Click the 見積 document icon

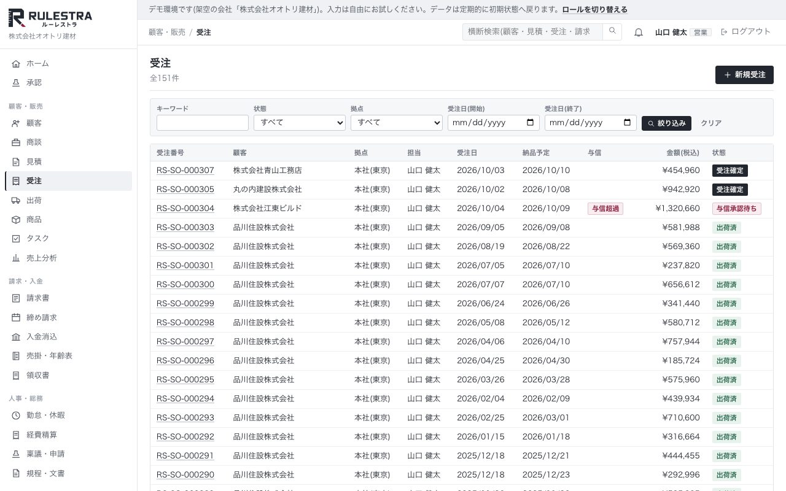(16, 162)
